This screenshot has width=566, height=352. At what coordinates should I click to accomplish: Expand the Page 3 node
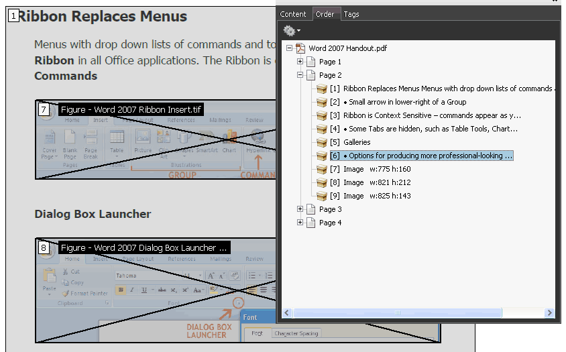(x=300, y=209)
